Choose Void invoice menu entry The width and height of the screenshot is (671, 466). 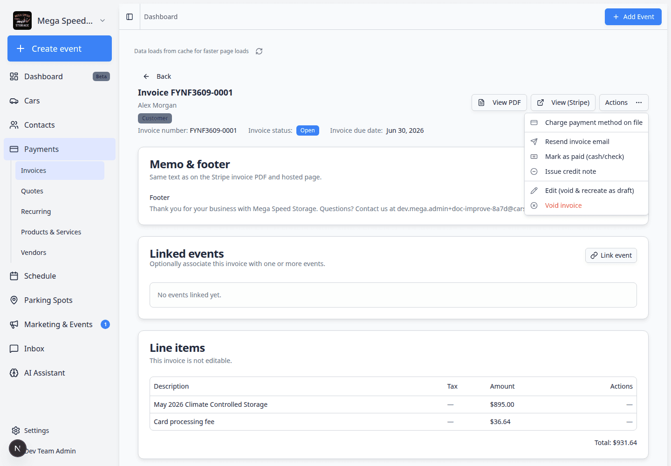click(586, 206)
